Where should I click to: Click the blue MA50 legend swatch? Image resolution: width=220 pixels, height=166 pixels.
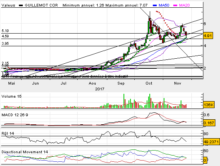tap(155, 5)
